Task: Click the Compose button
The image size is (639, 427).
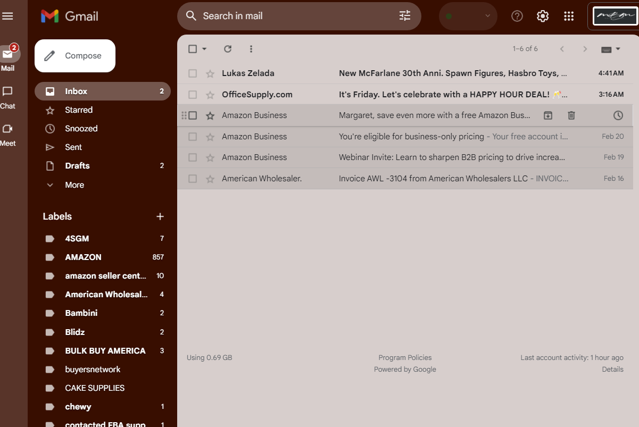Action: click(75, 56)
